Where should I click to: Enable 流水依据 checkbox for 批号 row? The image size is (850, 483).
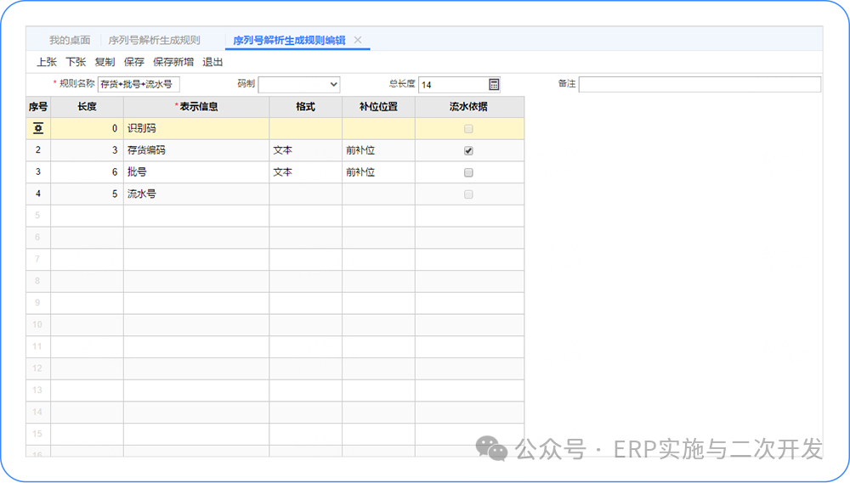click(x=468, y=172)
